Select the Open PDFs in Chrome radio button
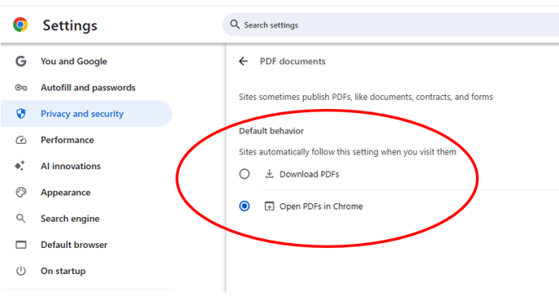Image resolution: width=559 pixels, height=300 pixels. [x=245, y=207]
